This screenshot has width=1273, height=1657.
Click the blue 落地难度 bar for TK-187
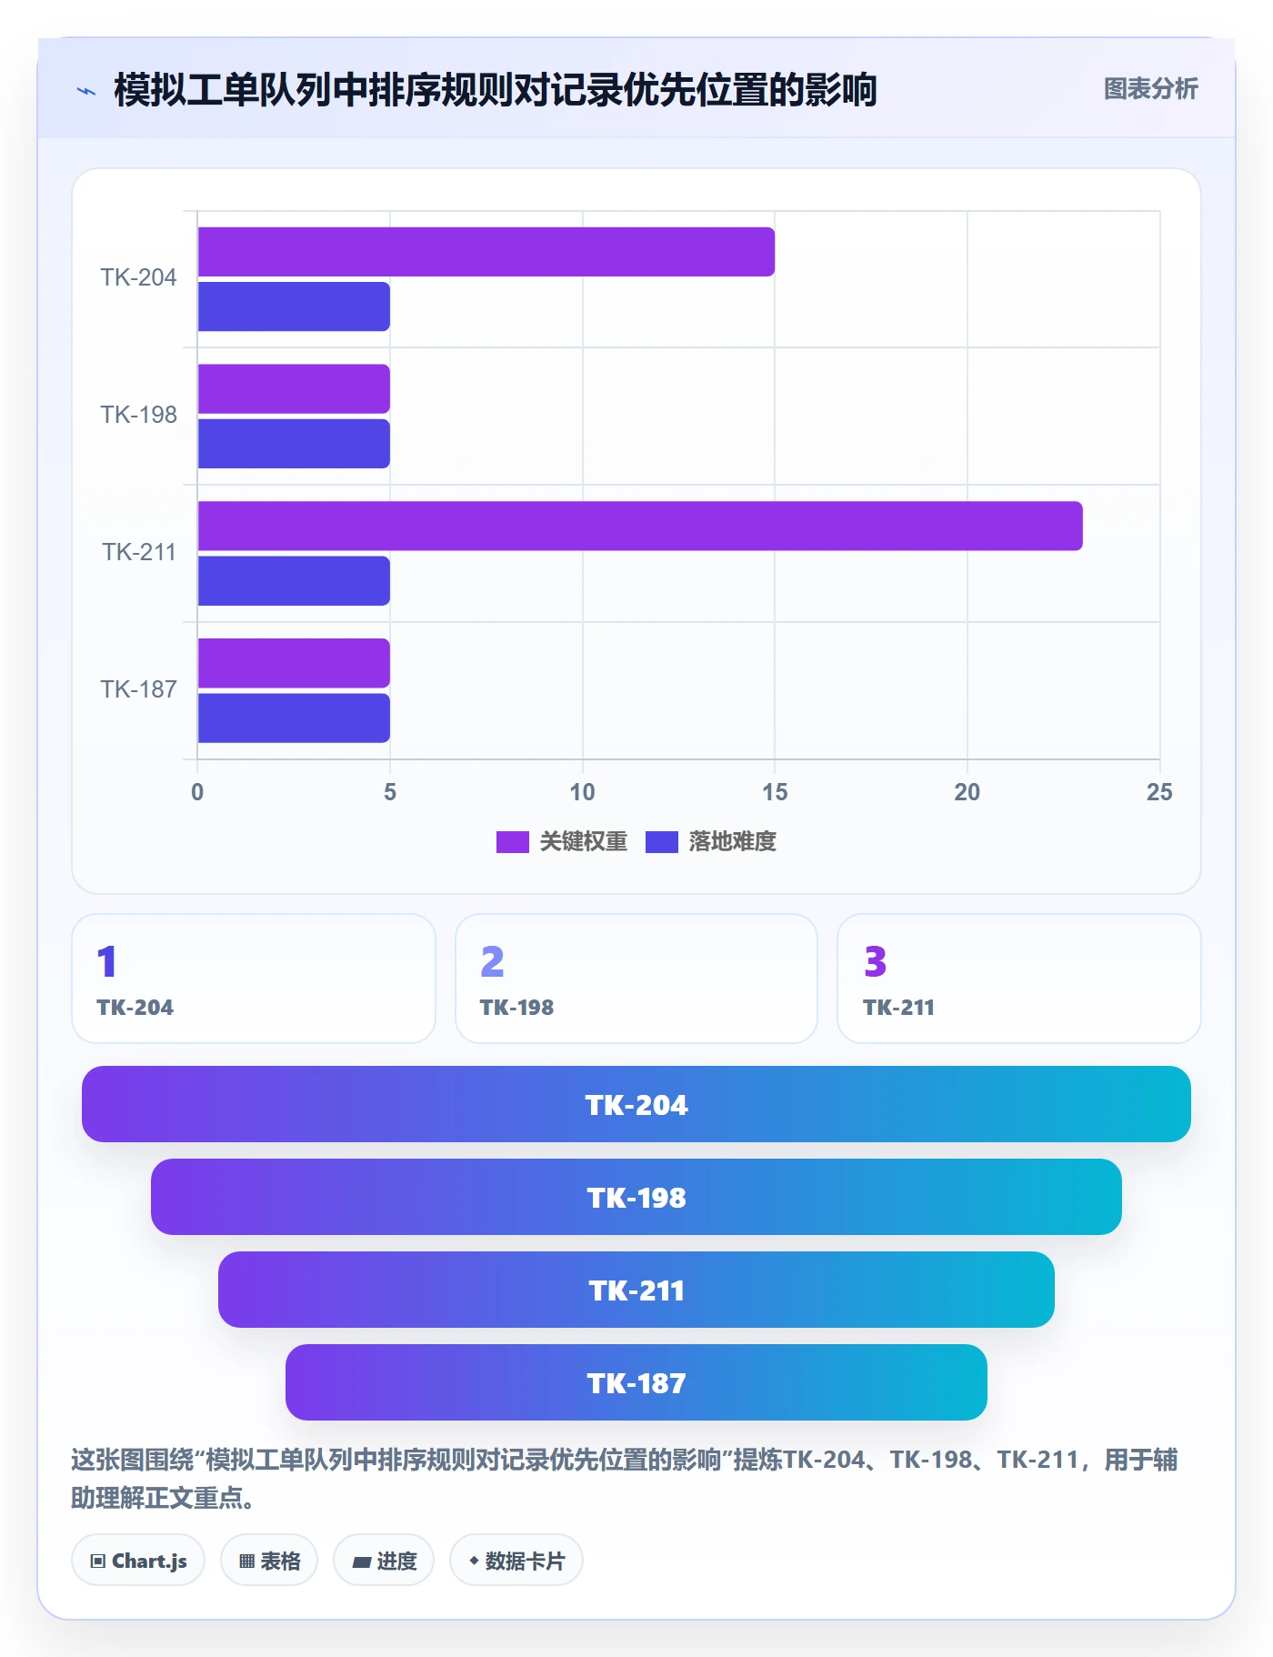click(x=294, y=718)
